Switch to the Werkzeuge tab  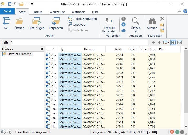pyautogui.click(x=57, y=12)
